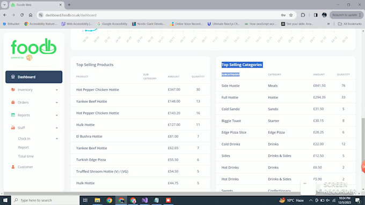This screenshot has height=205, width=365.
Task: Open the Clock In submenu
Action: [x=24, y=139]
